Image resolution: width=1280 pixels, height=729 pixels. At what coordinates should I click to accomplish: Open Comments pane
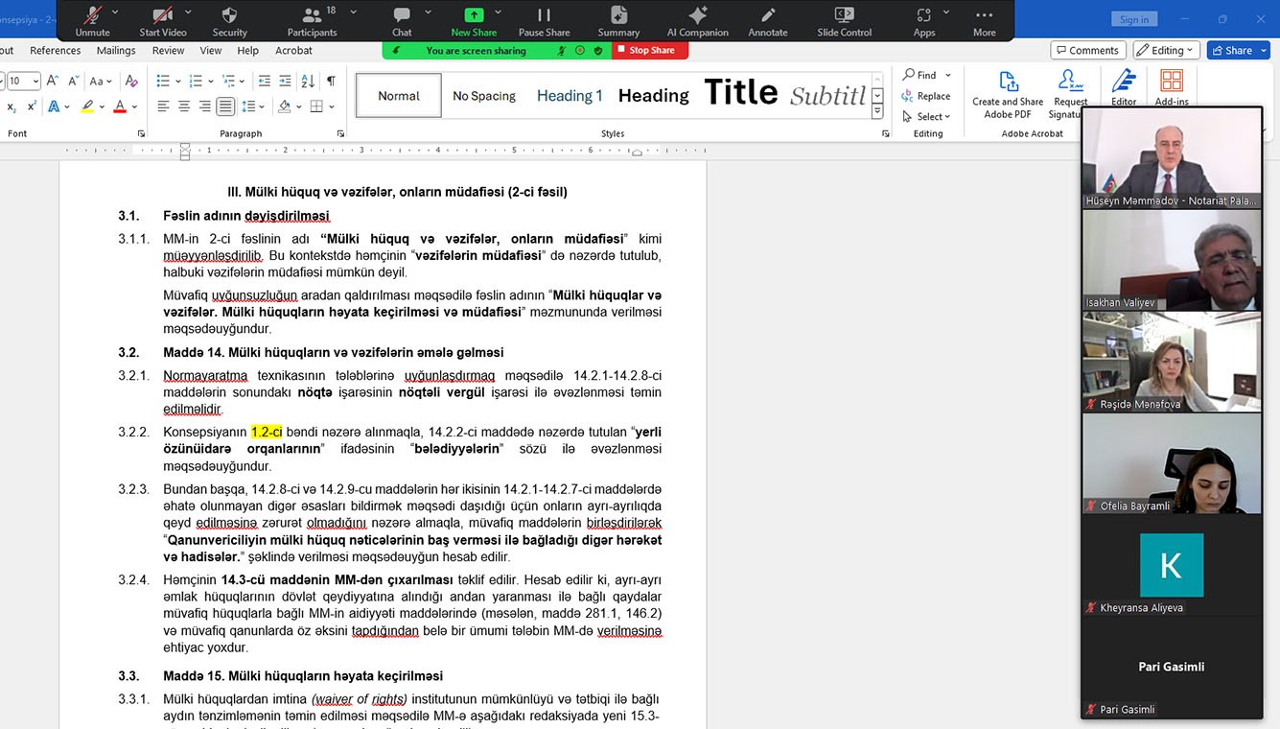tap(1087, 50)
